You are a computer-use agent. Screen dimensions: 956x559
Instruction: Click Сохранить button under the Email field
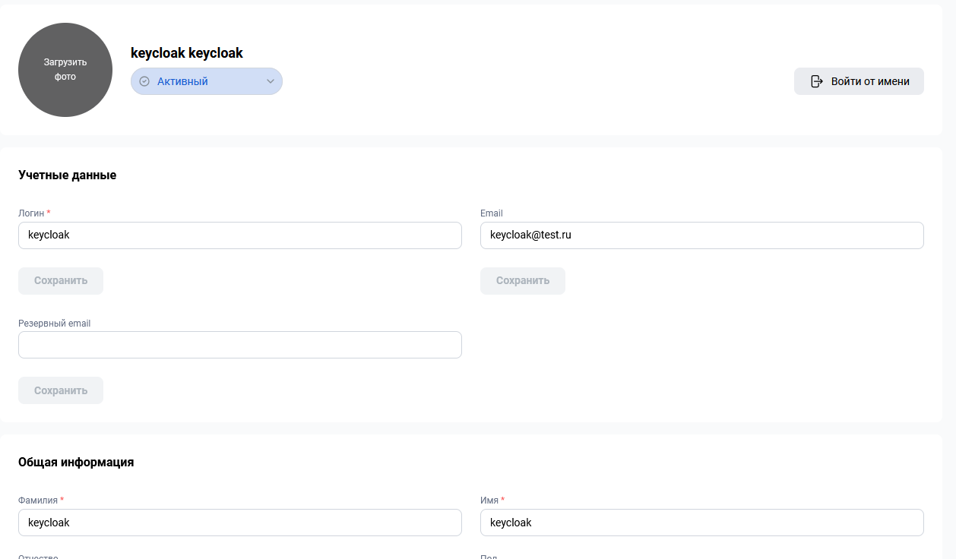coord(522,281)
